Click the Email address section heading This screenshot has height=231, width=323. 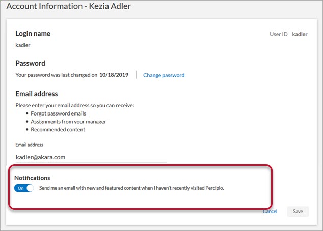(37, 94)
